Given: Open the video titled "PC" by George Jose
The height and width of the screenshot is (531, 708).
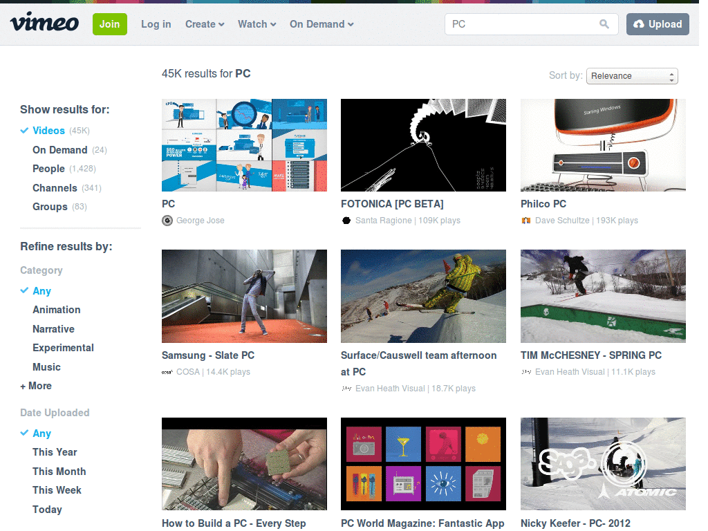Looking at the screenshot, I should point(169,204).
